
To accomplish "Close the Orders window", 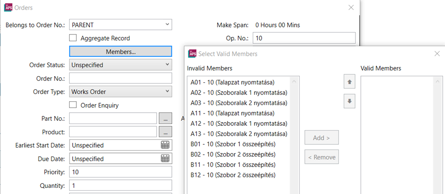I will click(x=351, y=8).
